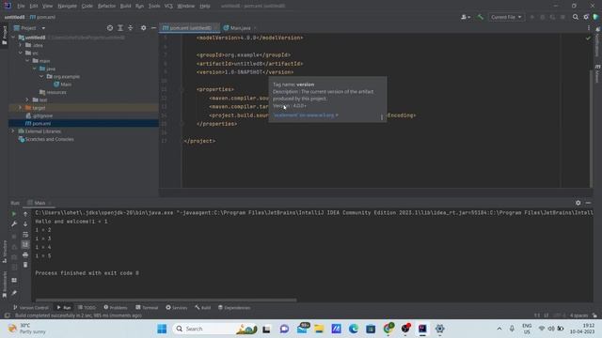Click the editor vertical scrollbar

click(x=591, y=129)
